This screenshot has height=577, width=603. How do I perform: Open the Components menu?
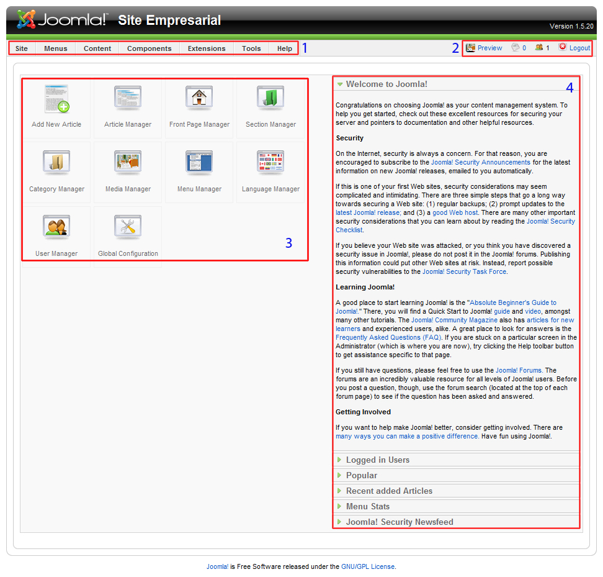[x=150, y=48]
